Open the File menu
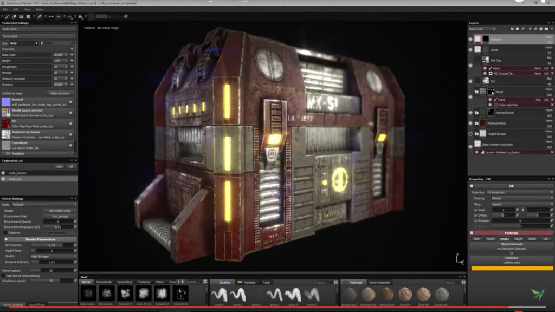The height and width of the screenshot is (312, 555). 5,9
